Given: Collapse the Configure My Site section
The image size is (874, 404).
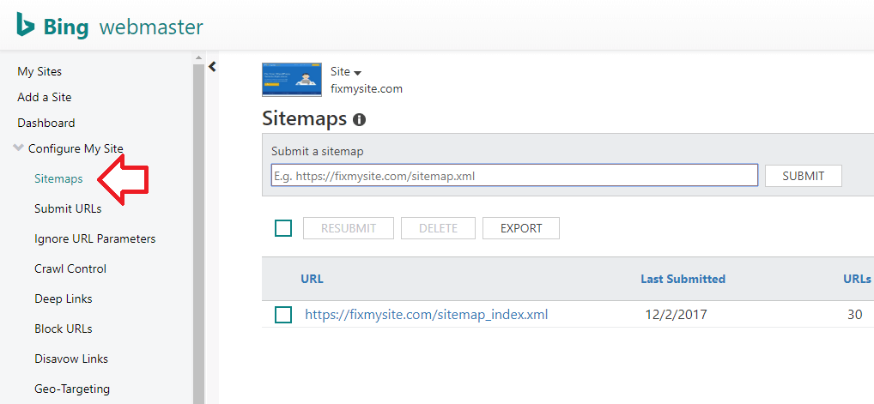Looking at the screenshot, I should click(19, 148).
